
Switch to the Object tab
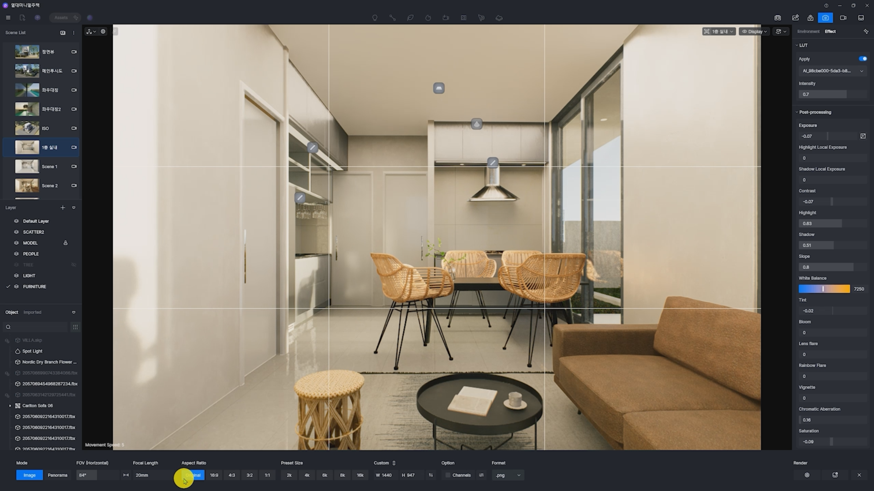[x=12, y=312]
